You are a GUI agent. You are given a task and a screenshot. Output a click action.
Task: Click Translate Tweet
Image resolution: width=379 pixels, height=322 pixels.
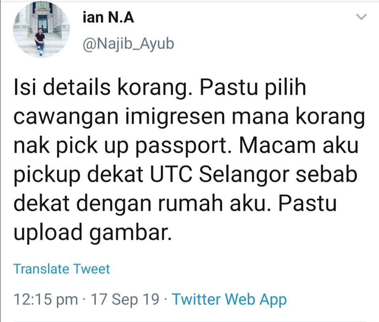62,269
